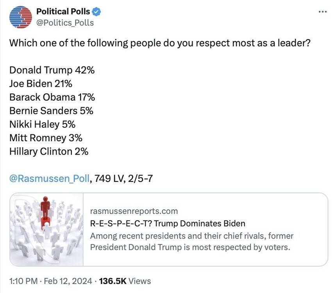Open the three-dot more options menu
The width and height of the screenshot is (334, 293).
tap(323, 12)
